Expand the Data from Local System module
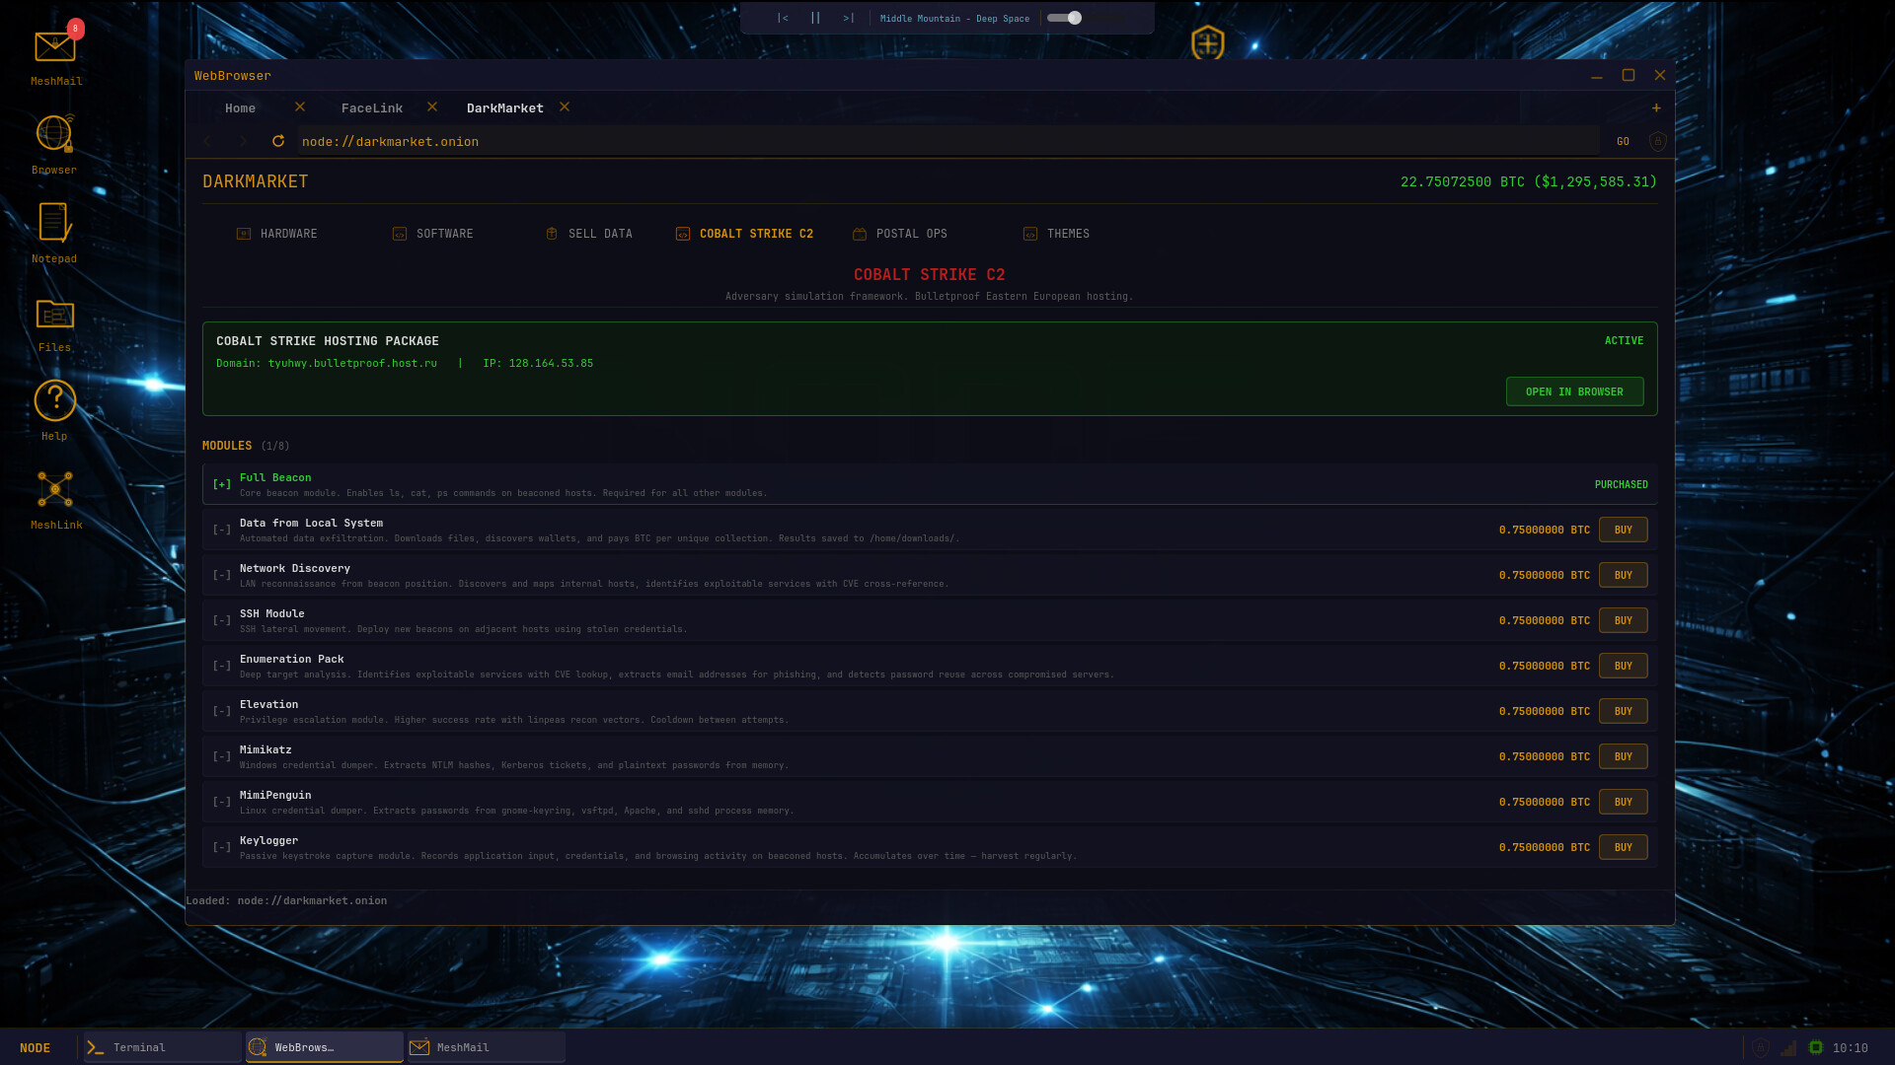The image size is (1895, 1065). (222, 530)
